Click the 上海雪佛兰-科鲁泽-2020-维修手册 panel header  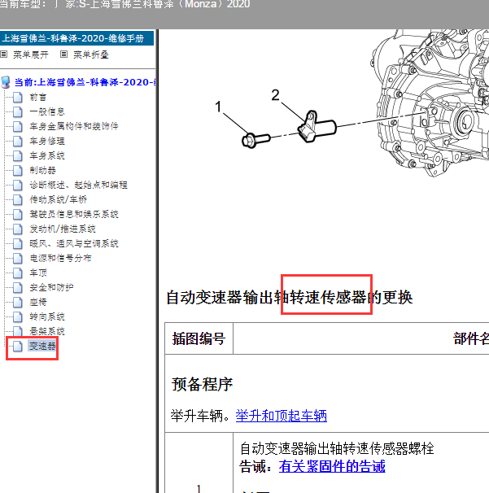76,38
